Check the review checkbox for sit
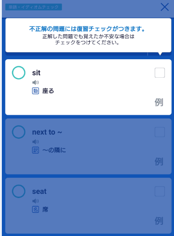The height and width of the screenshot is (236, 174). click(160, 73)
